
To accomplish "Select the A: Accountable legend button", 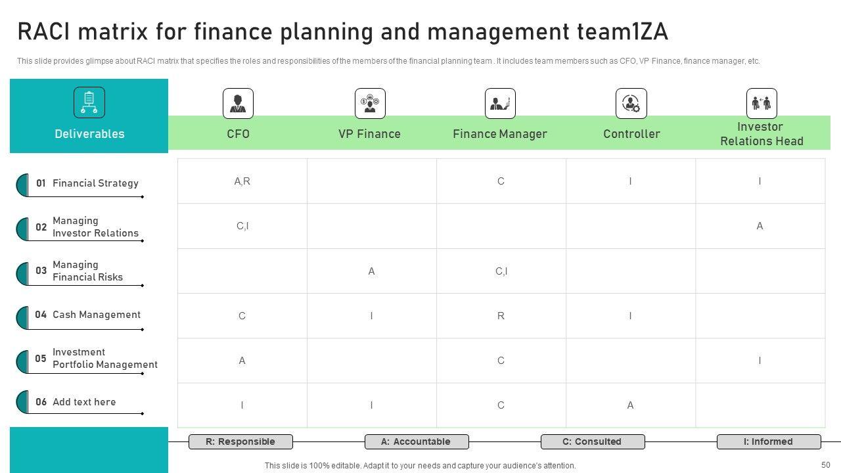I will pos(417,441).
